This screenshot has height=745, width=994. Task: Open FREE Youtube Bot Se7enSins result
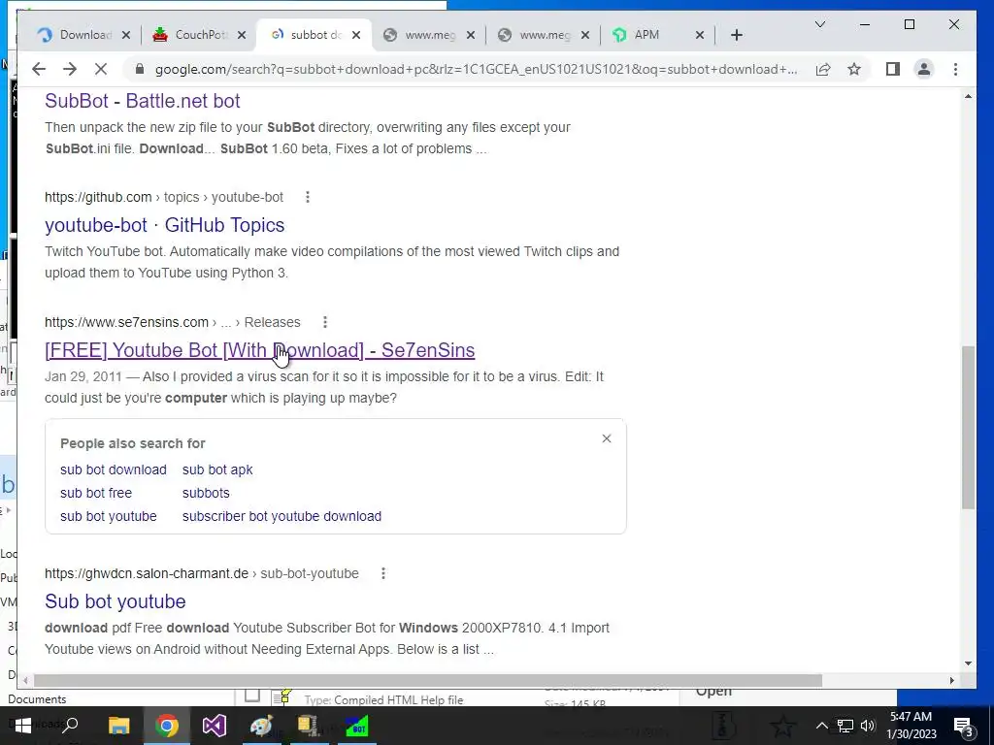pyautogui.click(x=260, y=350)
